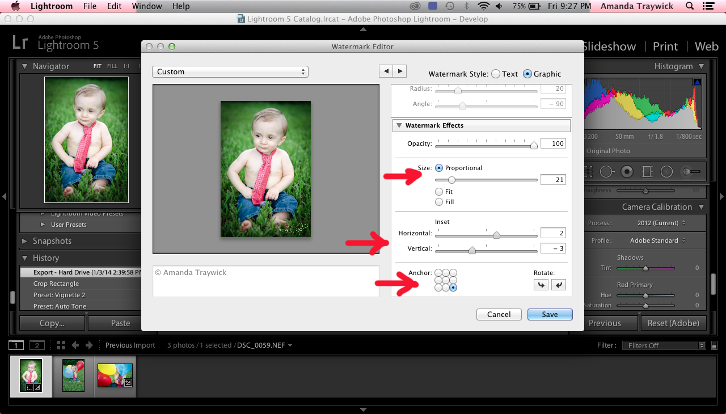Select the Crop Overlay tool

589,171
